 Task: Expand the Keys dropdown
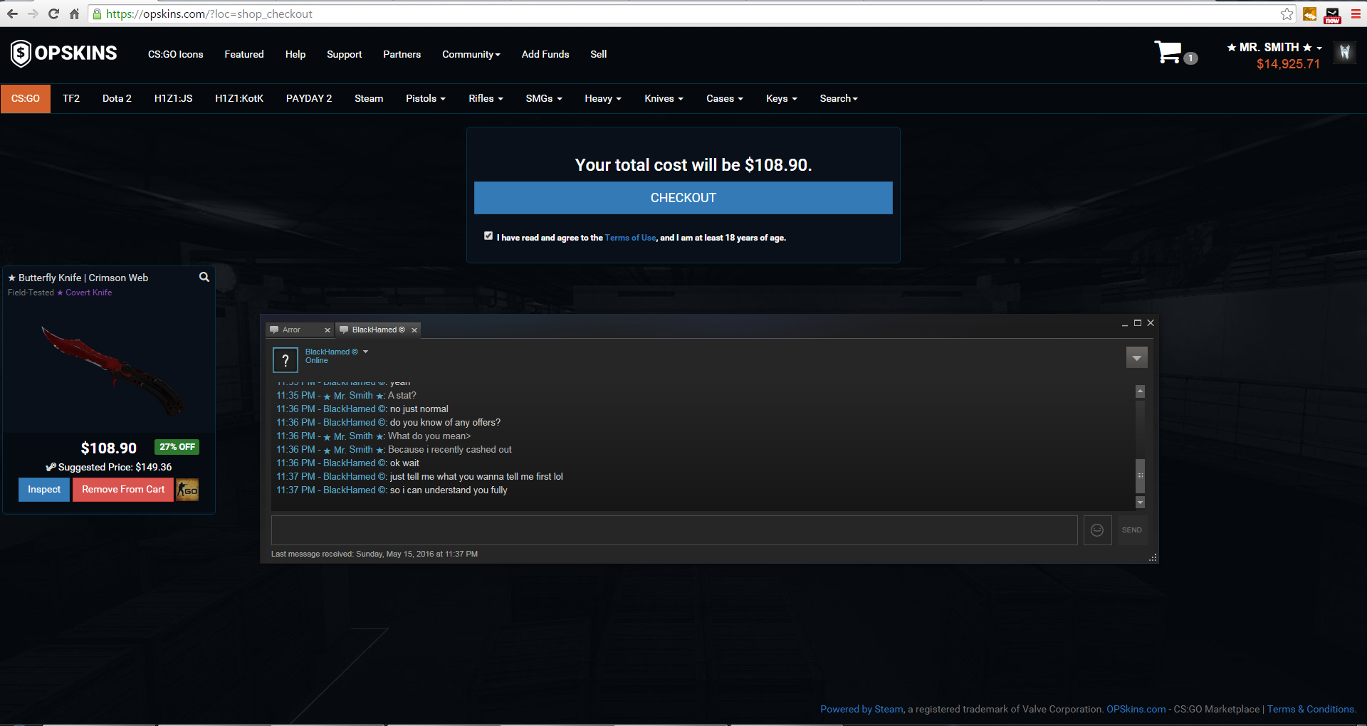[x=782, y=98]
